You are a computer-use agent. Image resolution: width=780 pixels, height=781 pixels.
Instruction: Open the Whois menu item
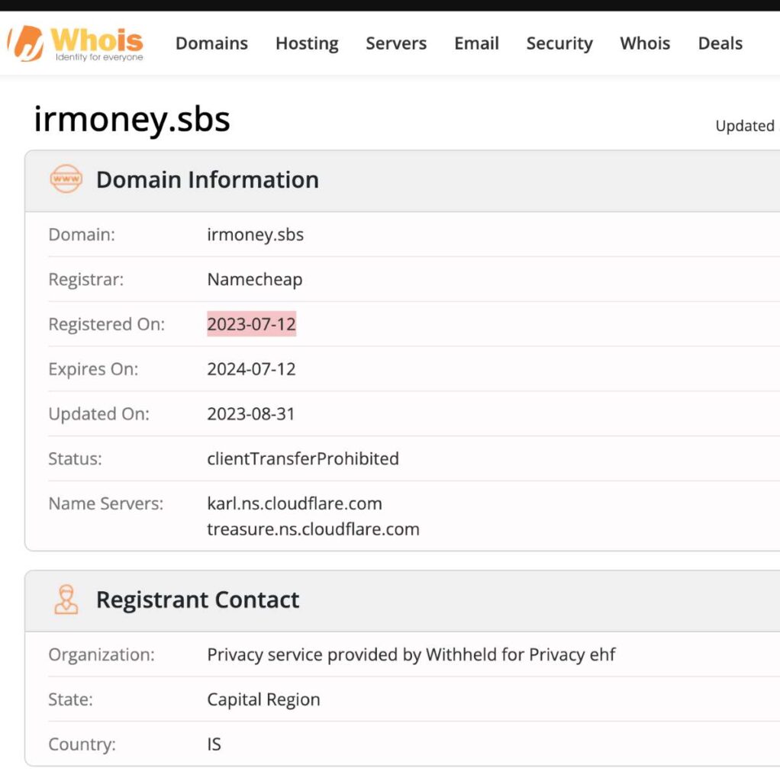click(x=644, y=43)
